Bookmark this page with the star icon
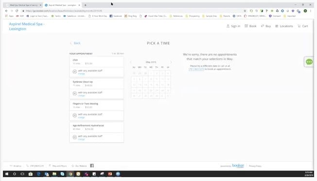Image resolution: width=317 pixels, height=181 pixels. click(x=245, y=11)
